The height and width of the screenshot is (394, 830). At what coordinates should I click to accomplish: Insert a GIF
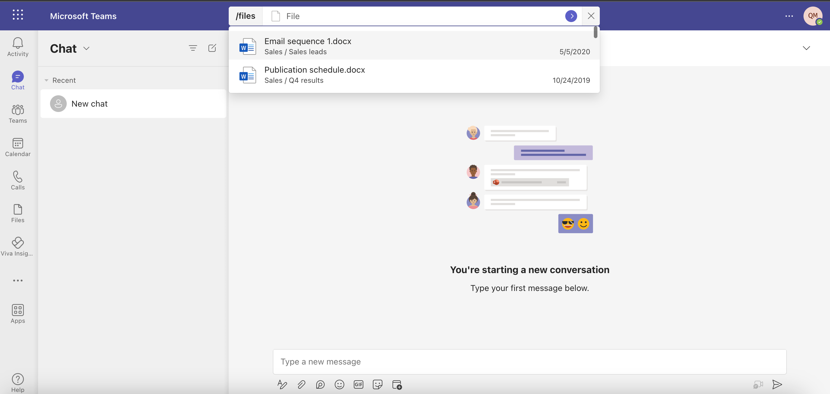[358, 384]
